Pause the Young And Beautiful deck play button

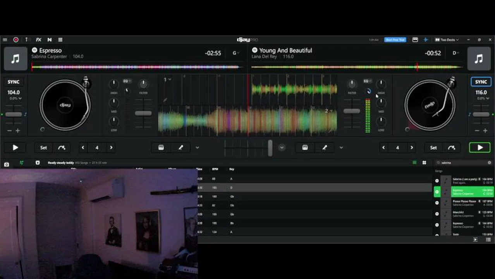pyautogui.click(x=480, y=148)
